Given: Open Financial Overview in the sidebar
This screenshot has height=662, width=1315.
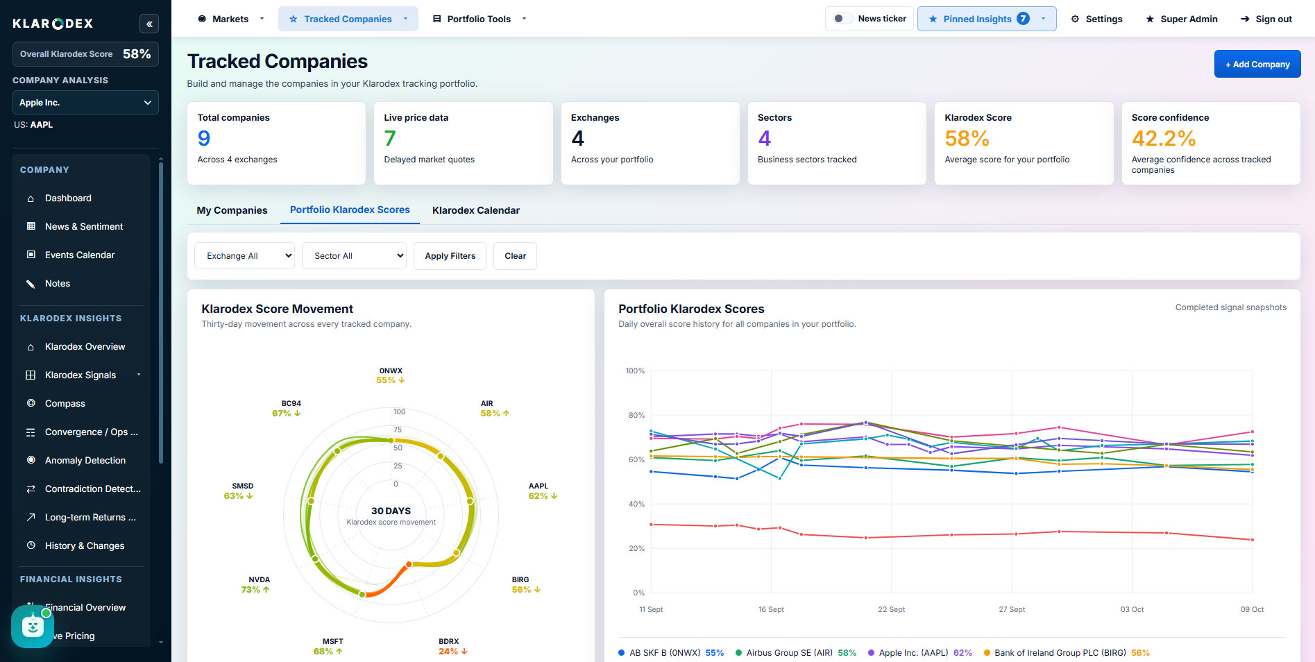Looking at the screenshot, I should [x=85, y=607].
